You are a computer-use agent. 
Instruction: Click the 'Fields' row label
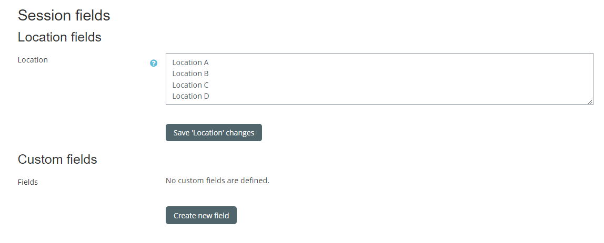pyautogui.click(x=28, y=182)
